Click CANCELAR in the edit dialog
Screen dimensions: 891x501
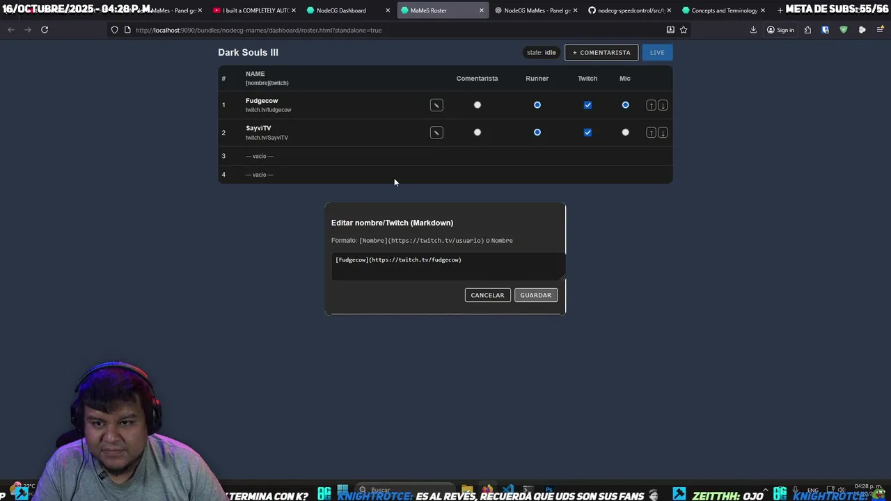(487, 295)
